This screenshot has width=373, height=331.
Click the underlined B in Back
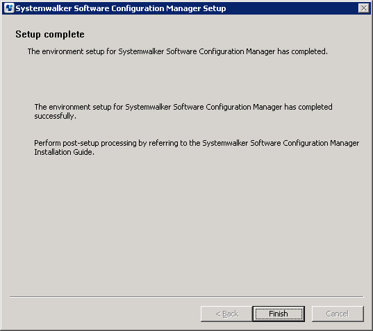(x=224, y=314)
